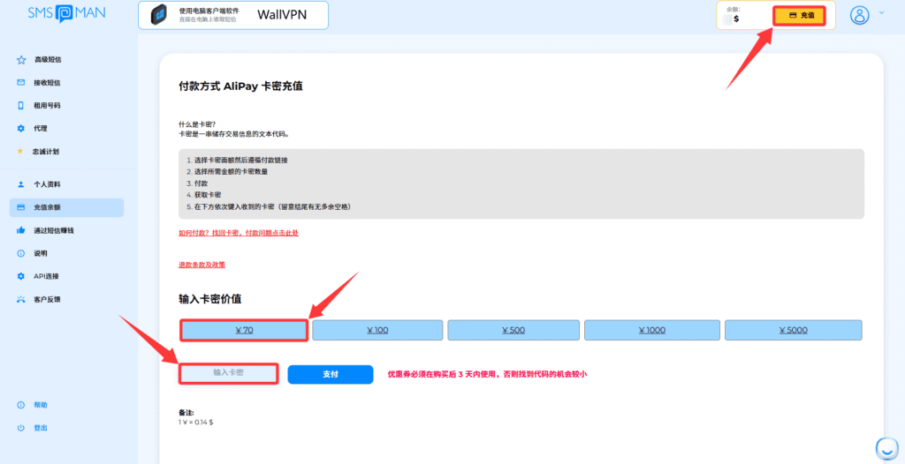Viewport: 905px width, 464px height.
Task: Open the chat support bubble icon
Action: click(885, 447)
